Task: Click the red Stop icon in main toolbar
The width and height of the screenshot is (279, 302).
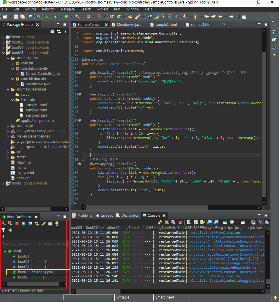Action: click(89, 17)
